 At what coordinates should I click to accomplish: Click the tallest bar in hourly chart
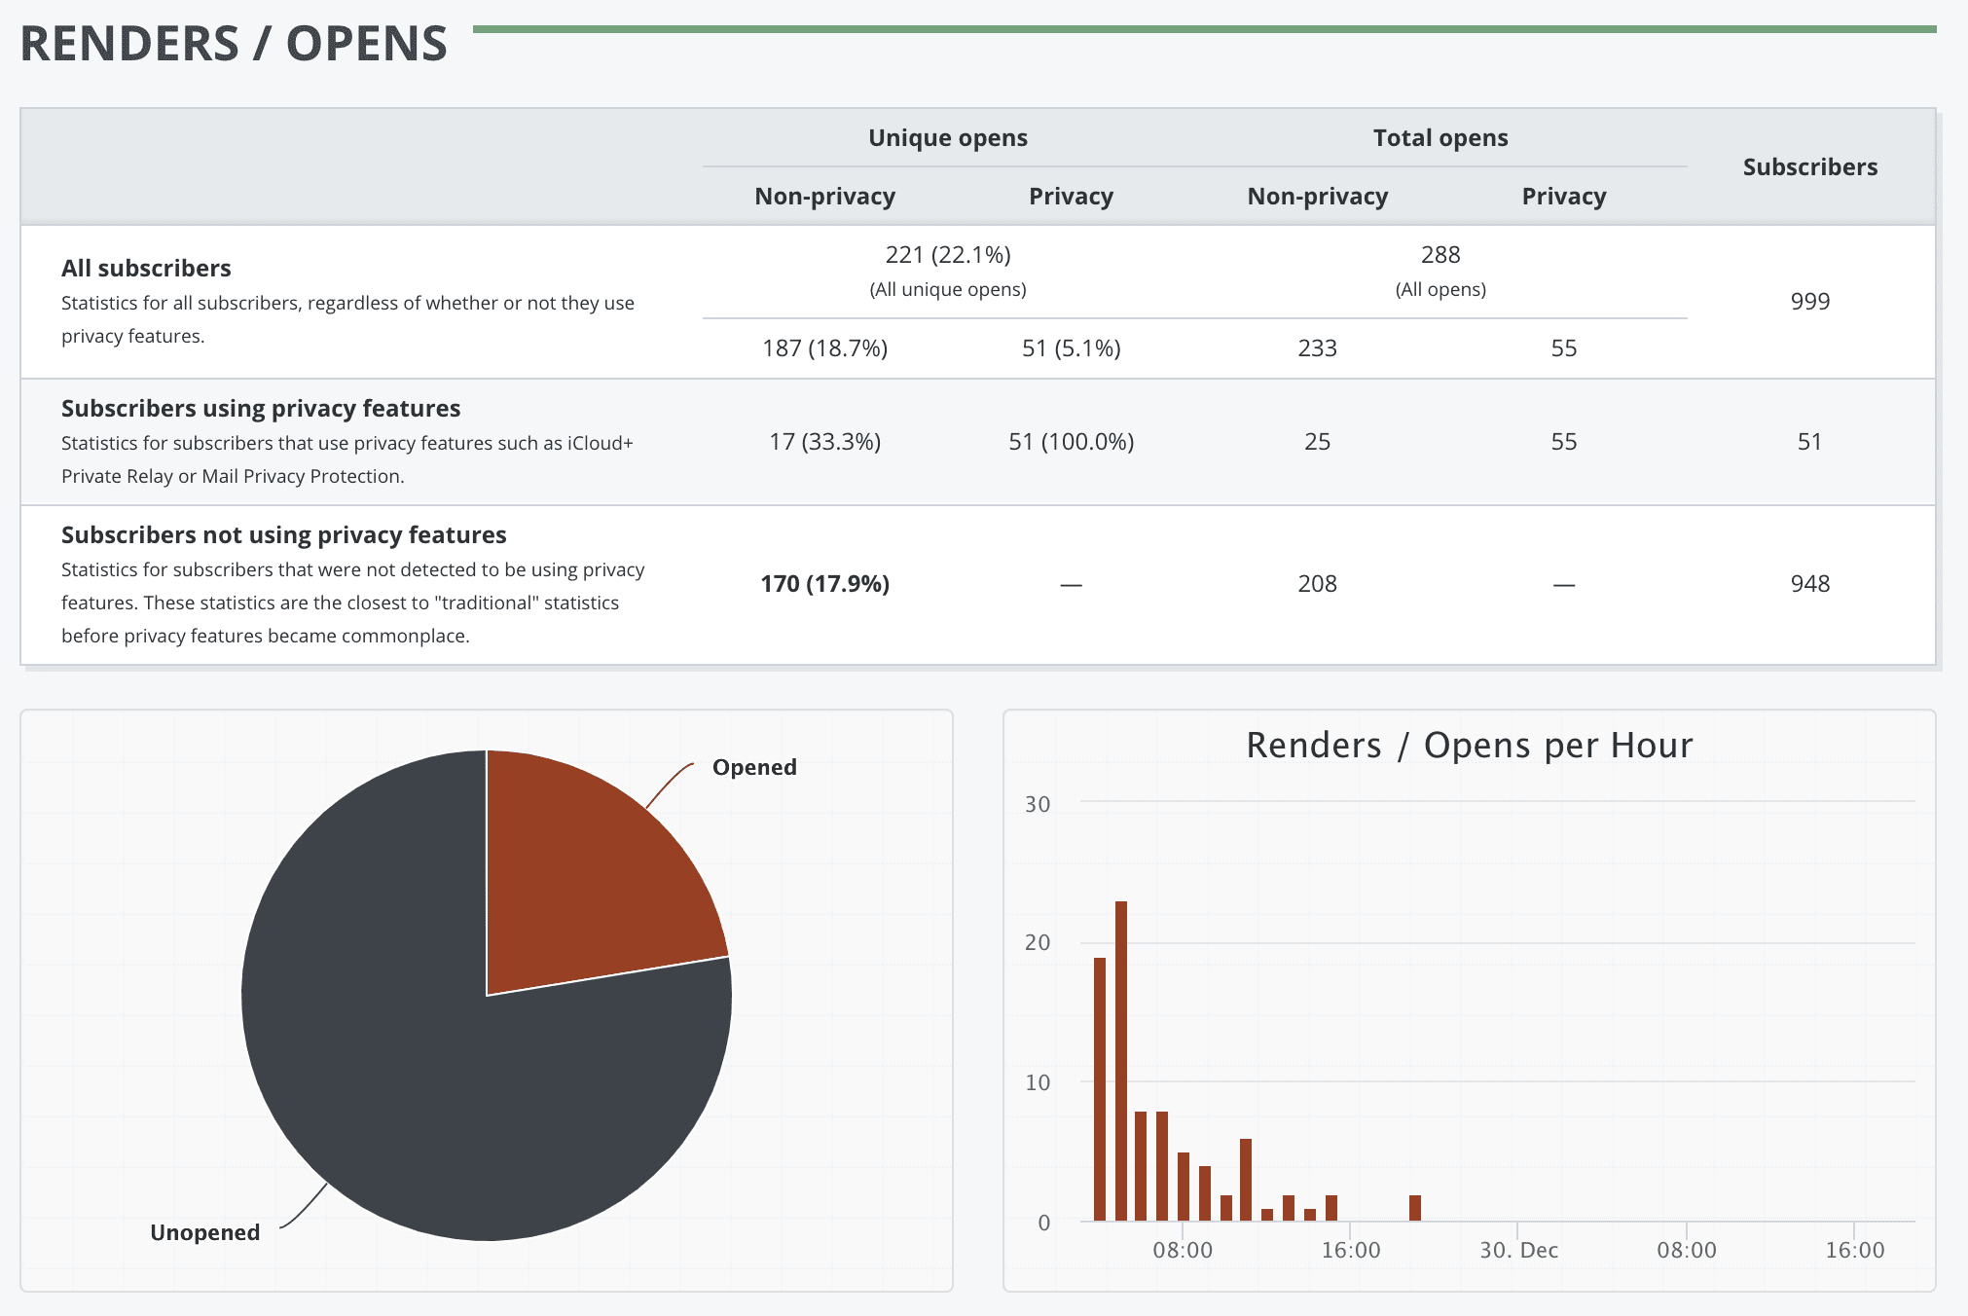tap(1121, 1061)
